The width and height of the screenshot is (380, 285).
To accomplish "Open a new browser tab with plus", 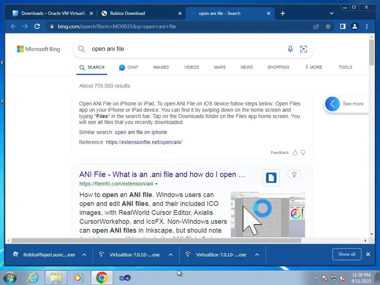I will (x=282, y=13).
